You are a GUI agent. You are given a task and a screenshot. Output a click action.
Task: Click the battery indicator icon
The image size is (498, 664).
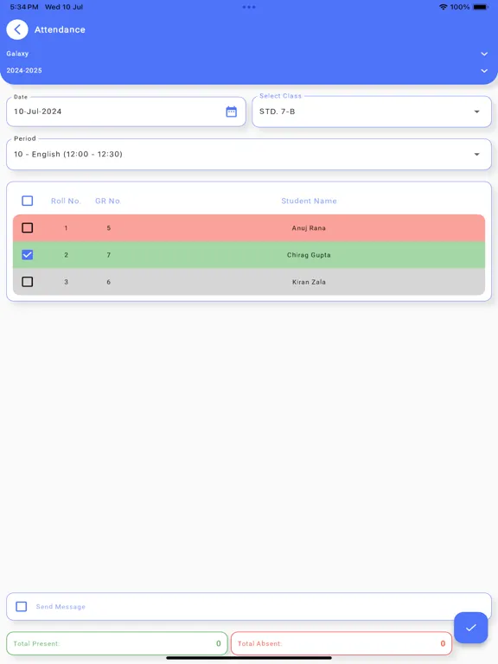(481, 7)
